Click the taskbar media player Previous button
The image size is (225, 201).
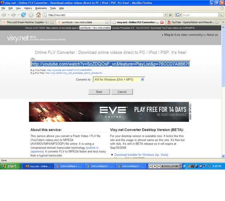[151, 166]
